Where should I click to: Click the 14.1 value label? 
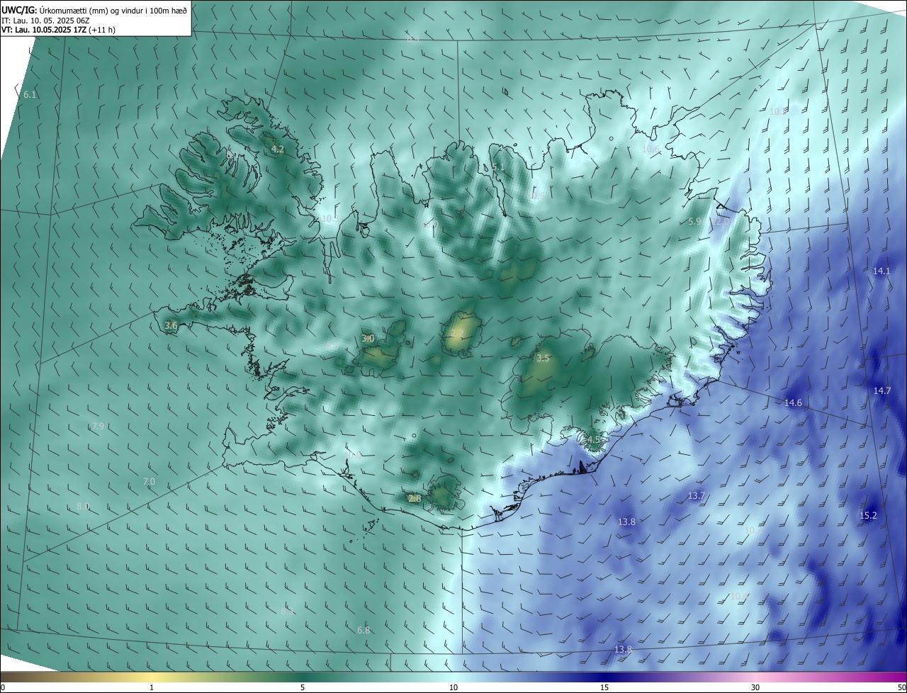click(882, 271)
